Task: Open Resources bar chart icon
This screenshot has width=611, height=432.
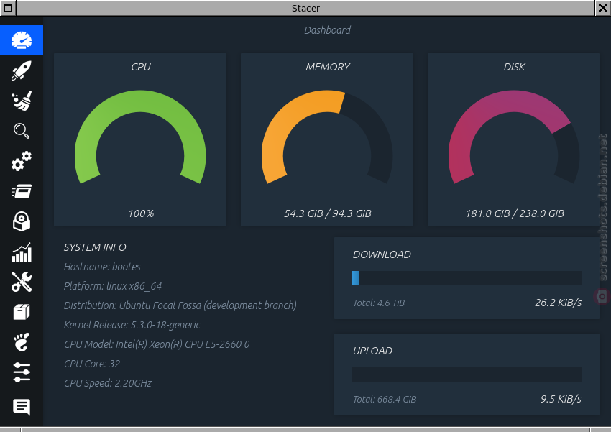Action: [22, 252]
